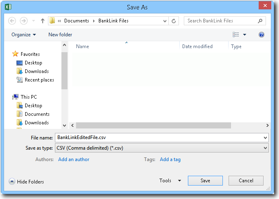The height and width of the screenshot is (199, 279).
Task: Open Recent places in Favorites
Action: [x=39, y=80]
